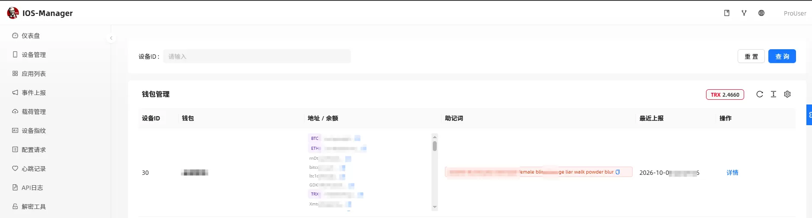Click the IOS-Manager logo
The image size is (812, 218).
[13, 13]
